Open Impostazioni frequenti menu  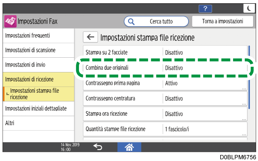tap(38, 36)
